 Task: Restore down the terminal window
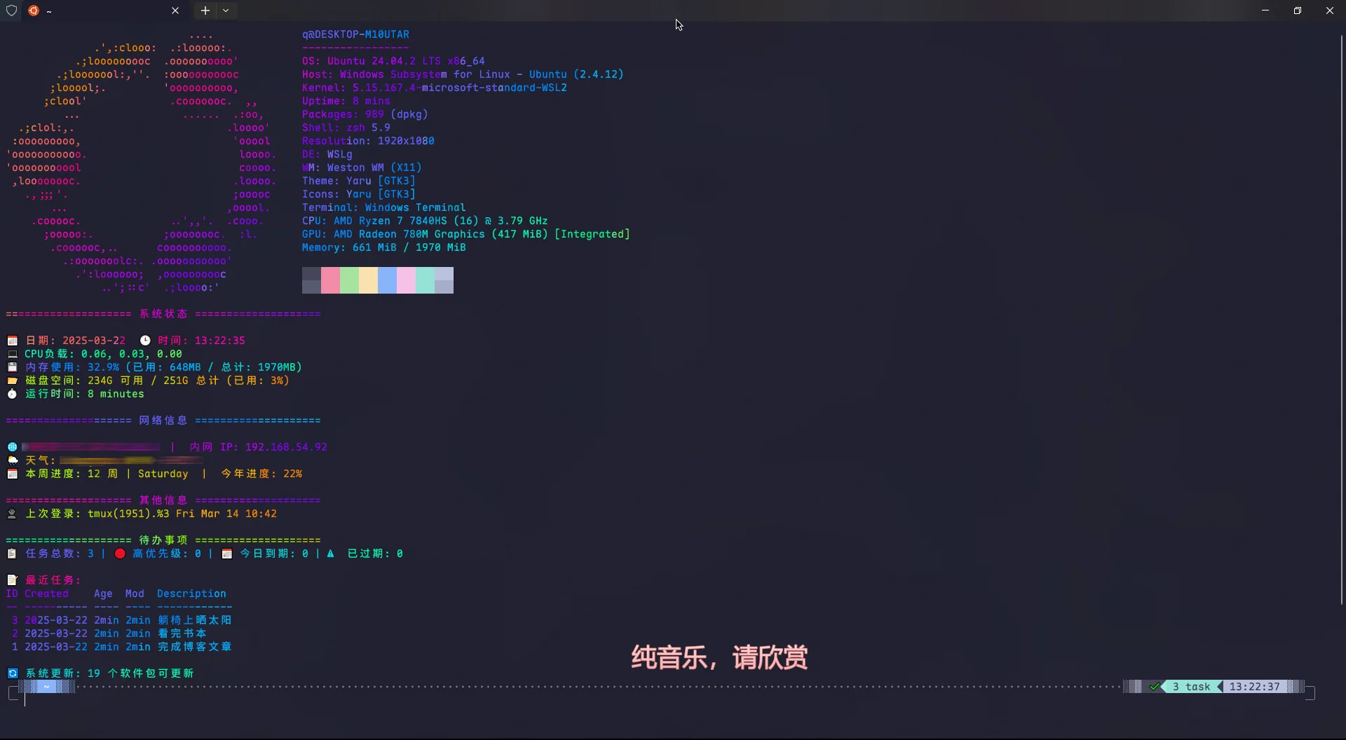[1297, 11]
